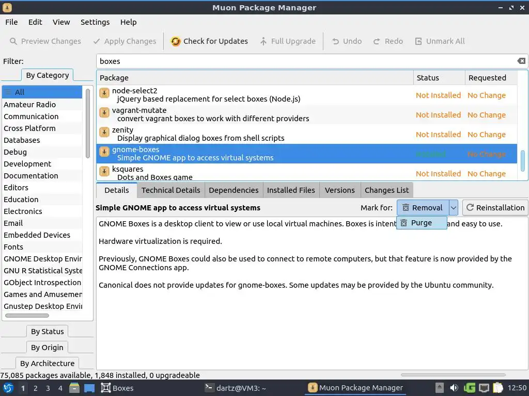Image resolution: width=529 pixels, height=396 pixels.
Task: Click the eject/removable media tray icon
Action: 439,388
